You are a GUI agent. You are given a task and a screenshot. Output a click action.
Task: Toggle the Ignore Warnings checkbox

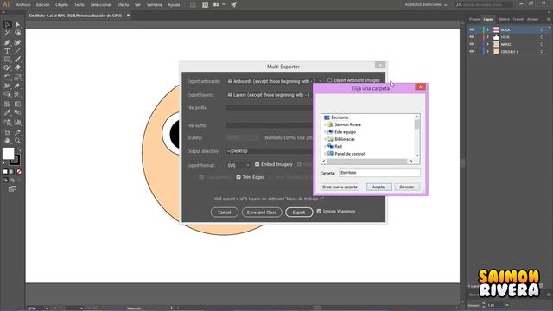point(319,211)
